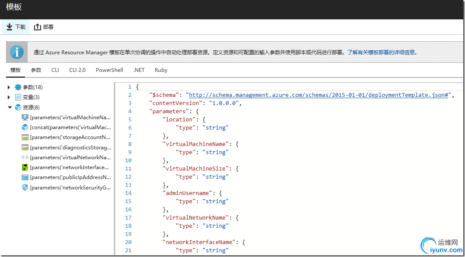Viewport: 465px width, 257px height.
Task: Open the 了解有关模板部署的详细信息 link
Action: click(x=383, y=53)
